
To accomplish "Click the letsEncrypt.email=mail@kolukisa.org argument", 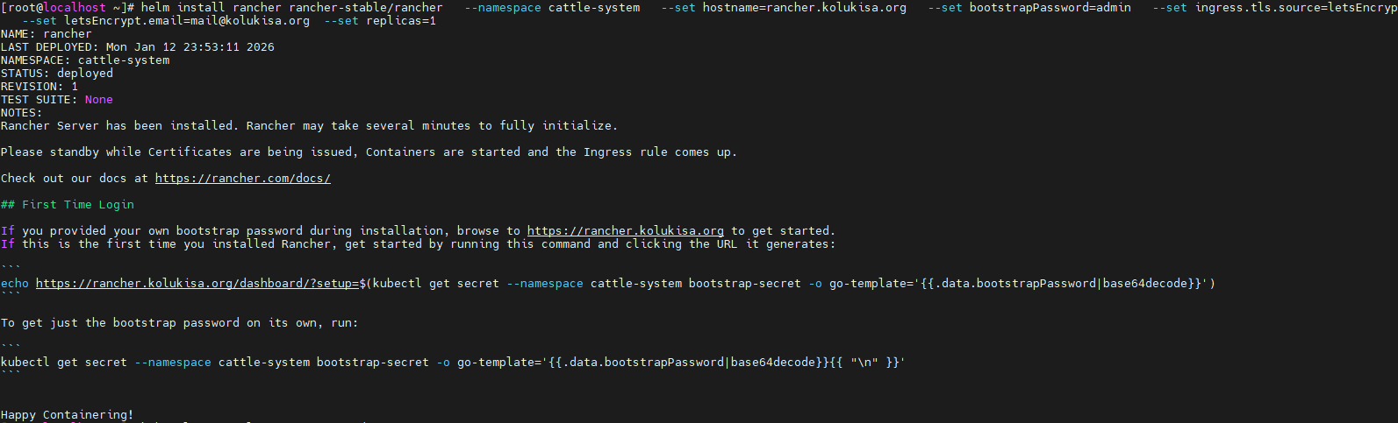I will click(187, 21).
